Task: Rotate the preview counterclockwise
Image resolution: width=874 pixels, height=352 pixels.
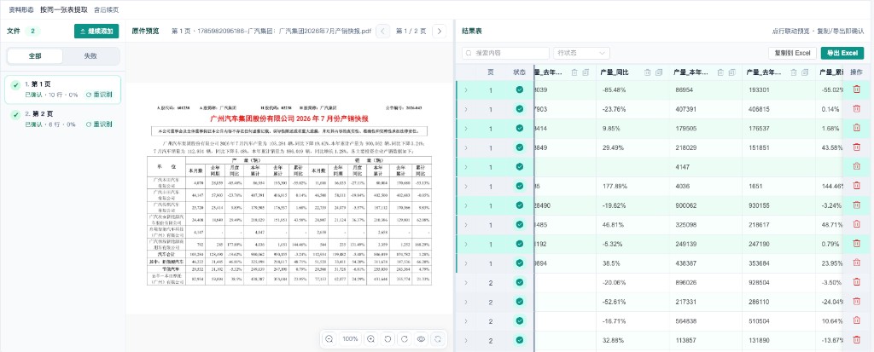Action: coord(388,338)
